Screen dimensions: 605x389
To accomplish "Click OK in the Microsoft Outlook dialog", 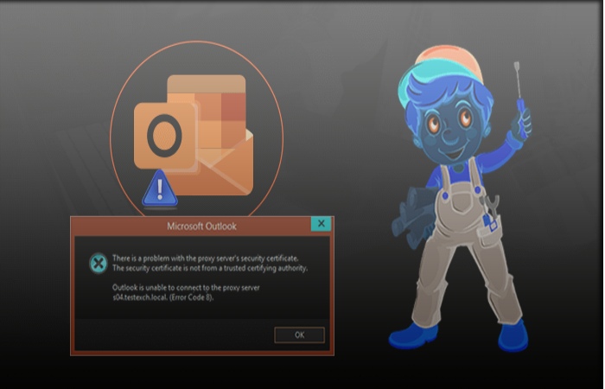I will pyautogui.click(x=299, y=335).
